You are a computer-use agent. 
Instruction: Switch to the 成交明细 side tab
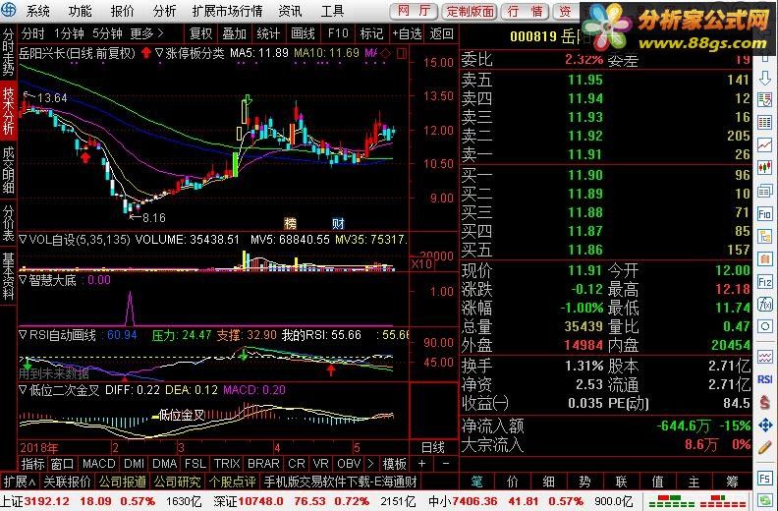pyautogui.click(x=8, y=169)
